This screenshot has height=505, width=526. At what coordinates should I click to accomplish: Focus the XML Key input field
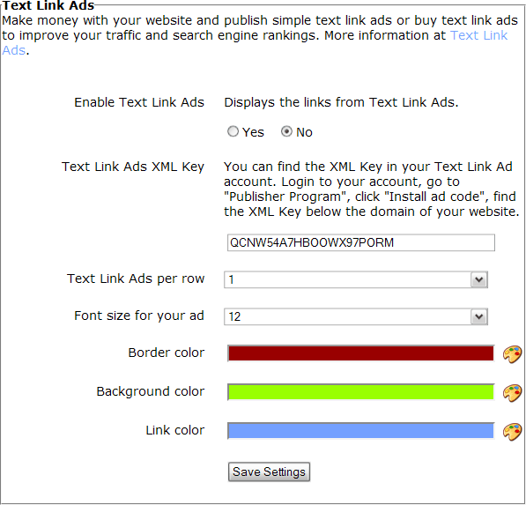coord(361,242)
